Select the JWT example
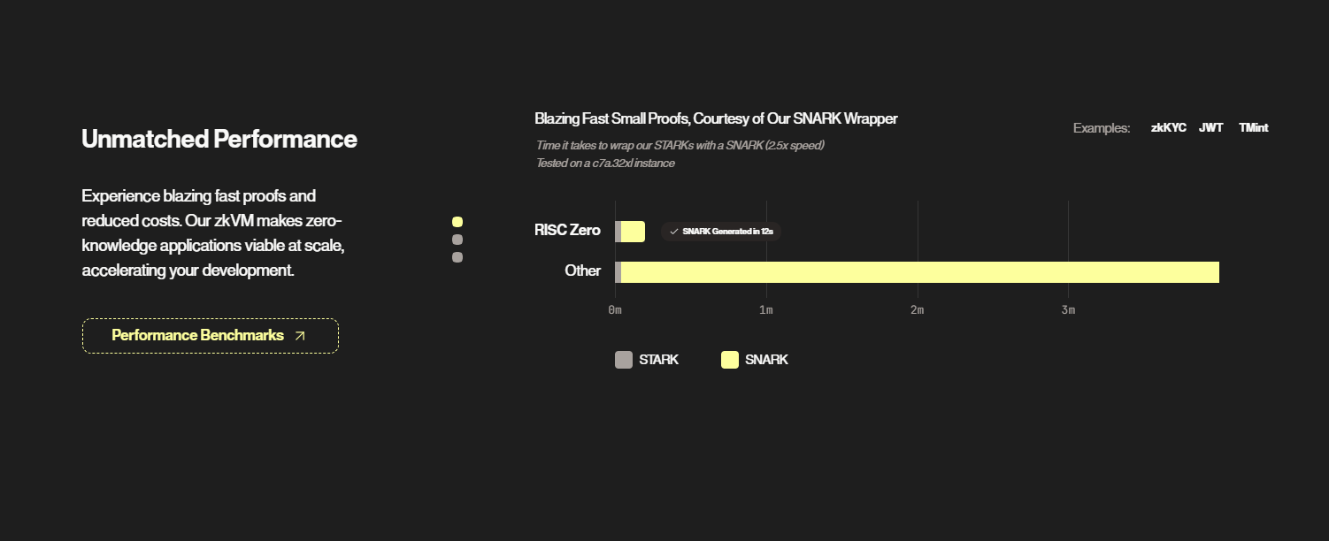The height and width of the screenshot is (541, 1329). (1210, 128)
